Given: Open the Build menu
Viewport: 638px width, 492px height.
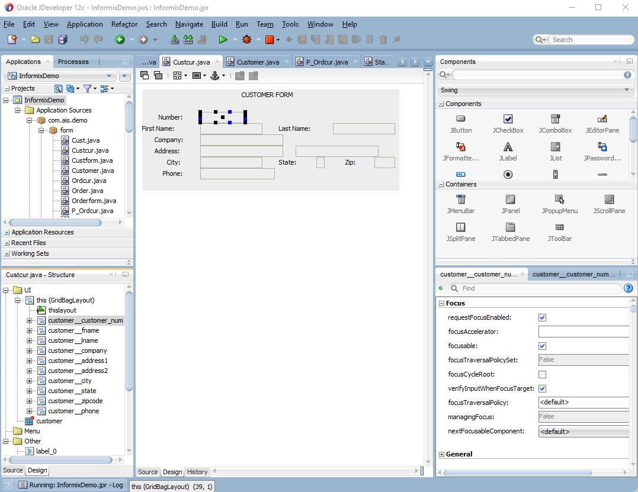Looking at the screenshot, I should pyautogui.click(x=219, y=24).
